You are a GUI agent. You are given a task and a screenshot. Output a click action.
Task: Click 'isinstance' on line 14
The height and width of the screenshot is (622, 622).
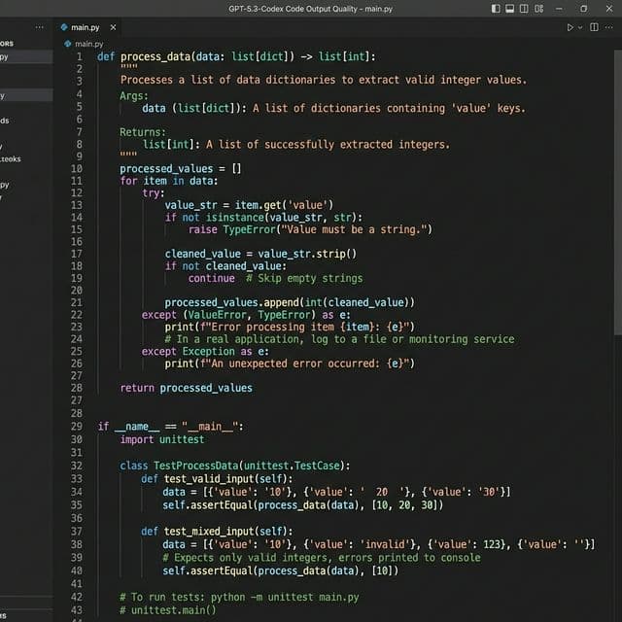click(235, 218)
